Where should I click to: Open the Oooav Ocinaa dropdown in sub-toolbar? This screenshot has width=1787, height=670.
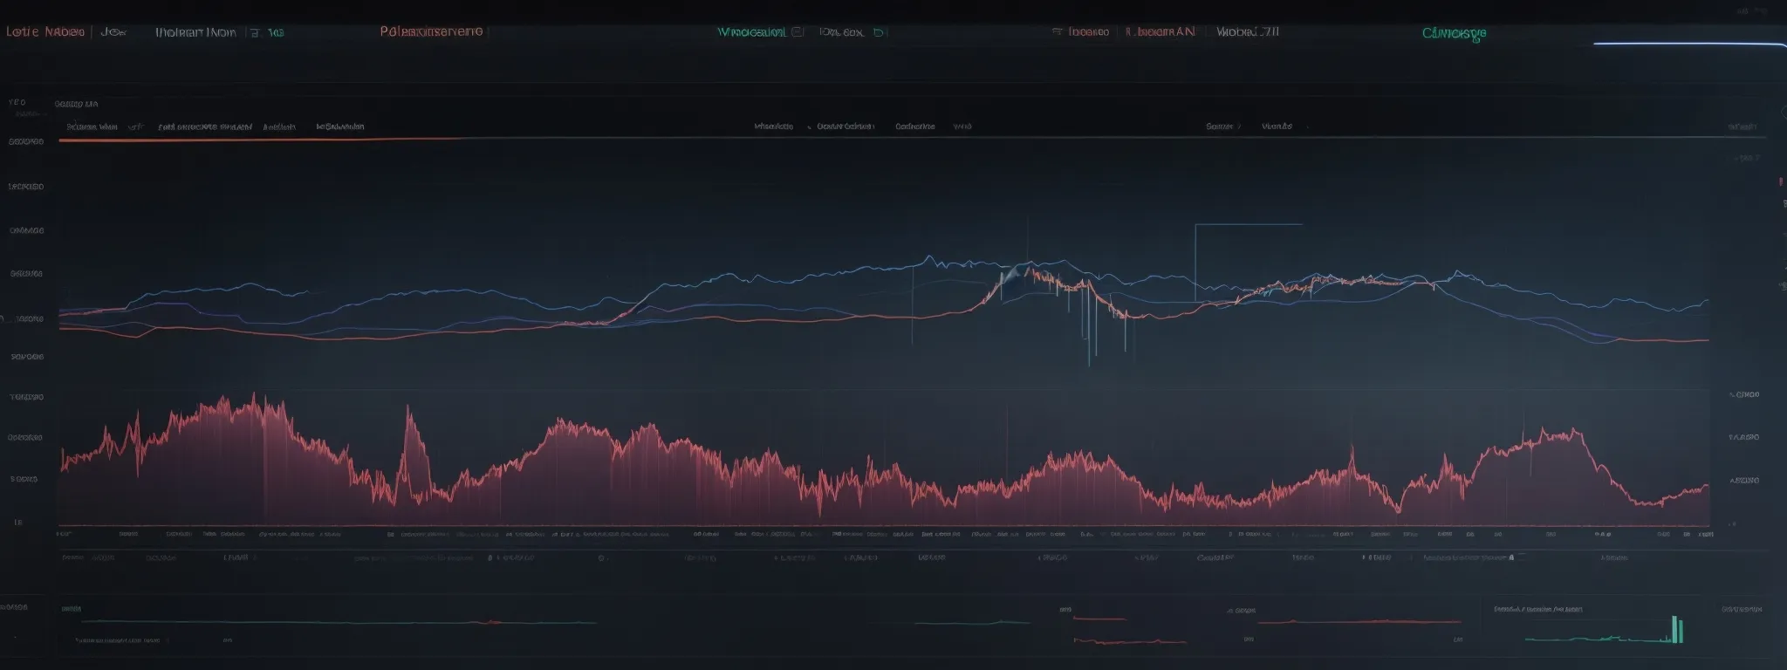(x=845, y=126)
